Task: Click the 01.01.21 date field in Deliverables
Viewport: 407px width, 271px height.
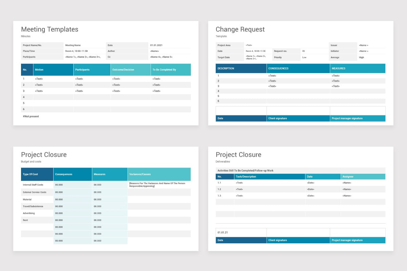Action: (222, 232)
